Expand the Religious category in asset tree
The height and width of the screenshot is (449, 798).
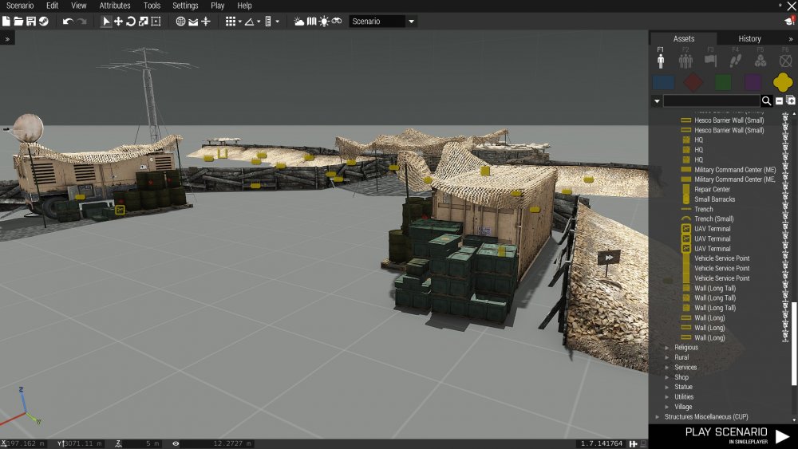click(668, 348)
